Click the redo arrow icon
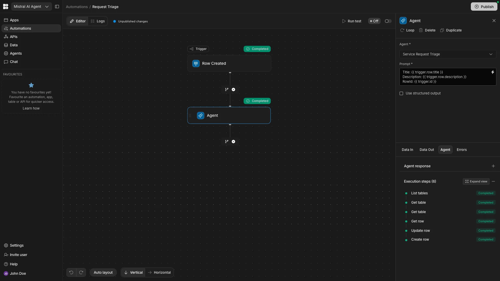 pos(81,272)
